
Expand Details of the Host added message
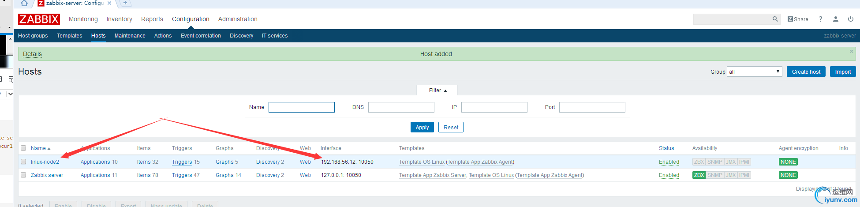[x=32, y=54]
